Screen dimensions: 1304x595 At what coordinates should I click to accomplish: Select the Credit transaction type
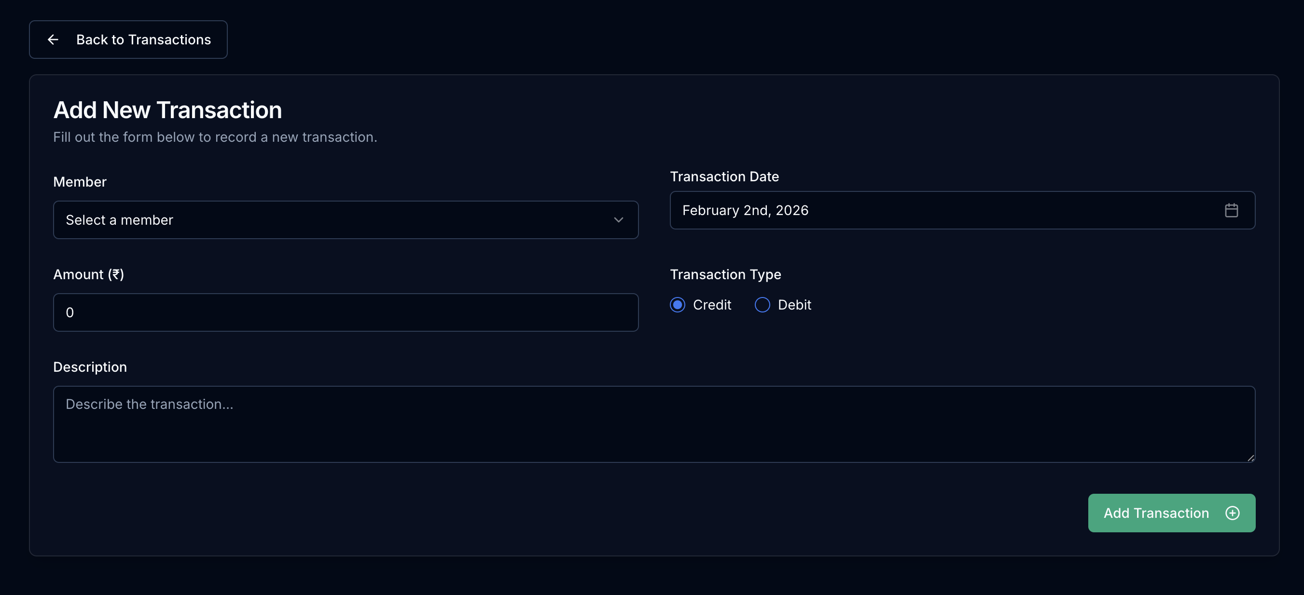(677, 305)
